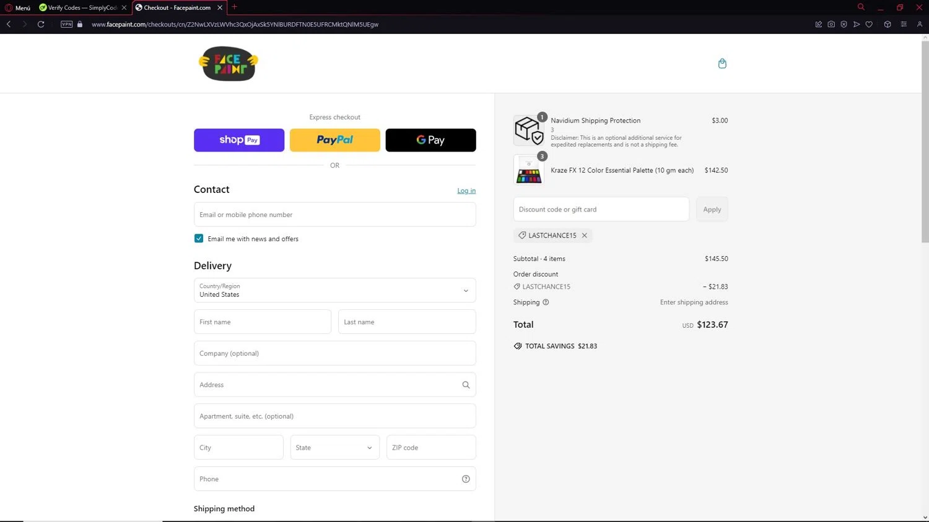The width and height of the screenshot is (929, 522).
Task: Click the ZIP code field
Action: coord(431,447)
